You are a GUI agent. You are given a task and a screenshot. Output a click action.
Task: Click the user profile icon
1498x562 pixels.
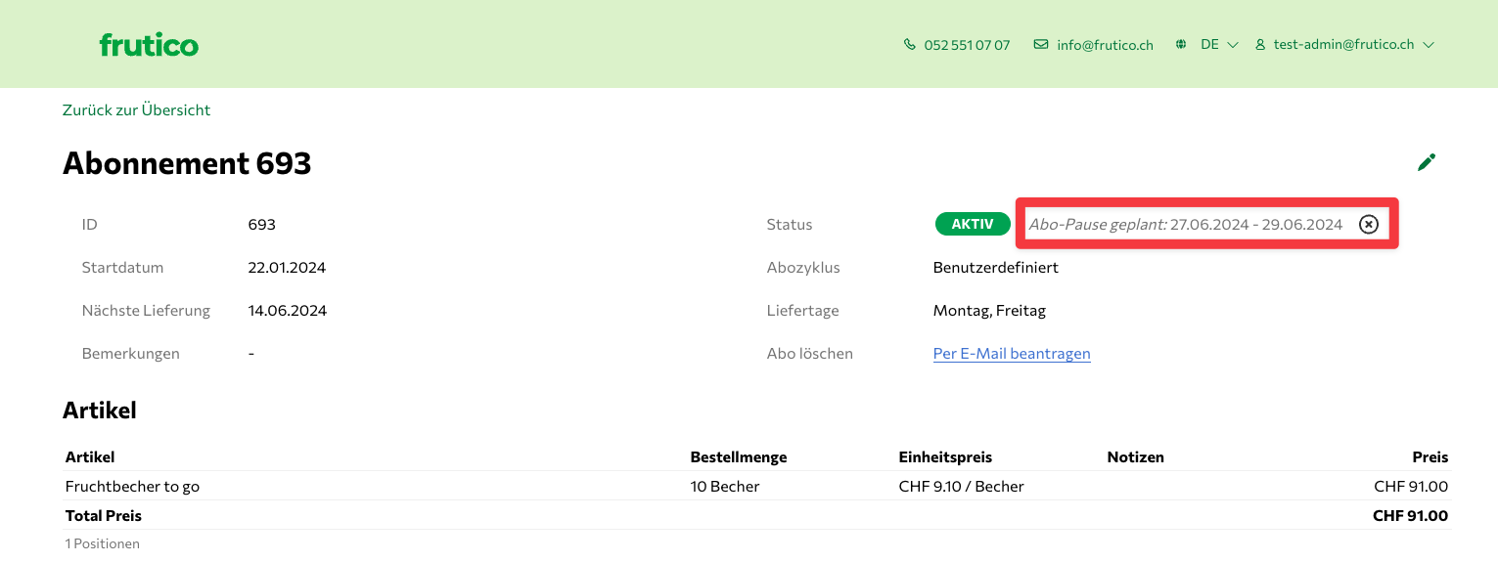click(1260, 45)
